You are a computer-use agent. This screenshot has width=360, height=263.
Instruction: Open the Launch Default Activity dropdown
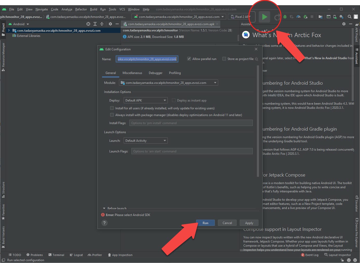pyautogui.click(x=145, y=141)
